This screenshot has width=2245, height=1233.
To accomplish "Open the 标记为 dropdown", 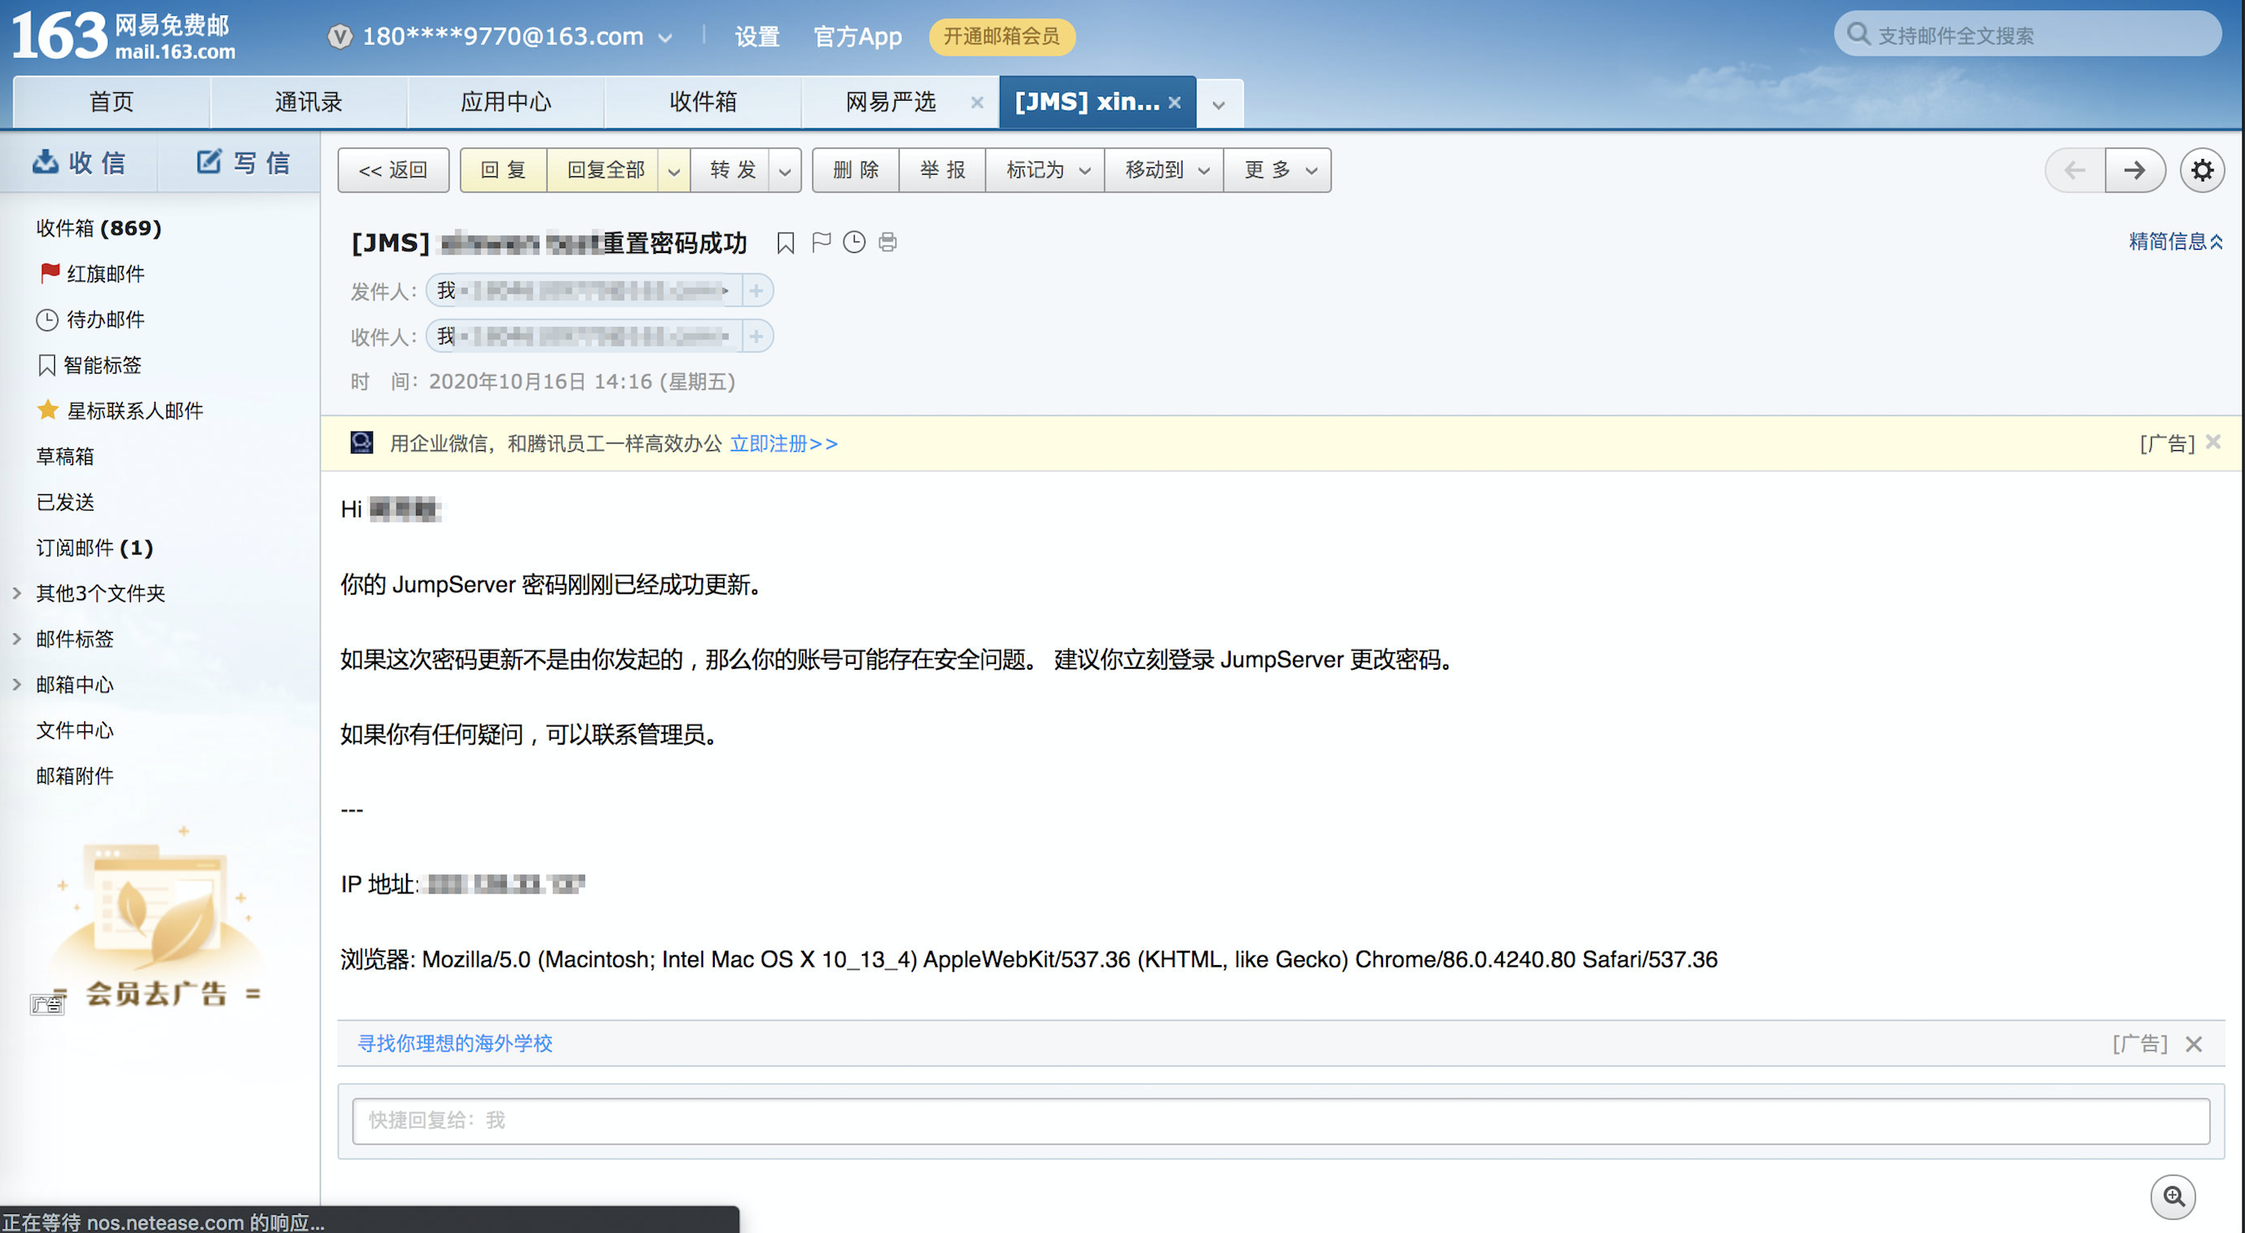I will 1045,170.
